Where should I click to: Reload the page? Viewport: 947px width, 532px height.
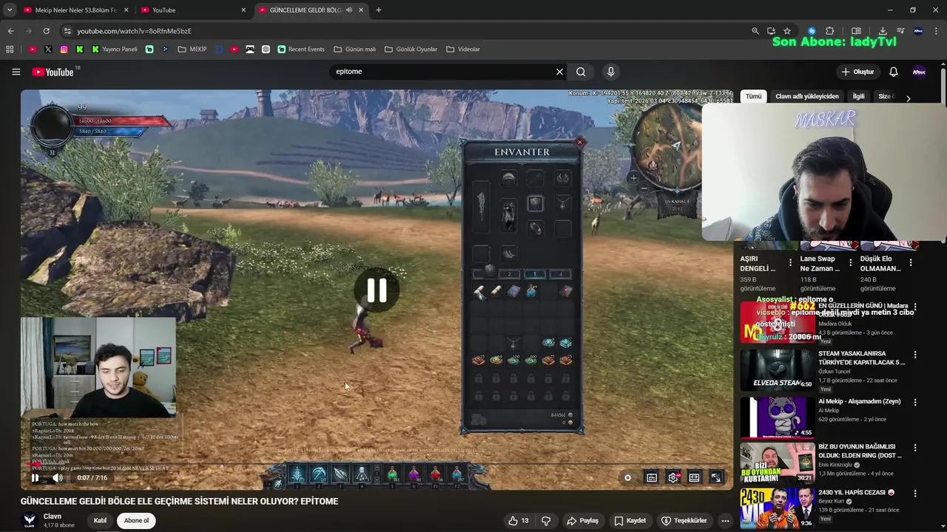point(46,31)
